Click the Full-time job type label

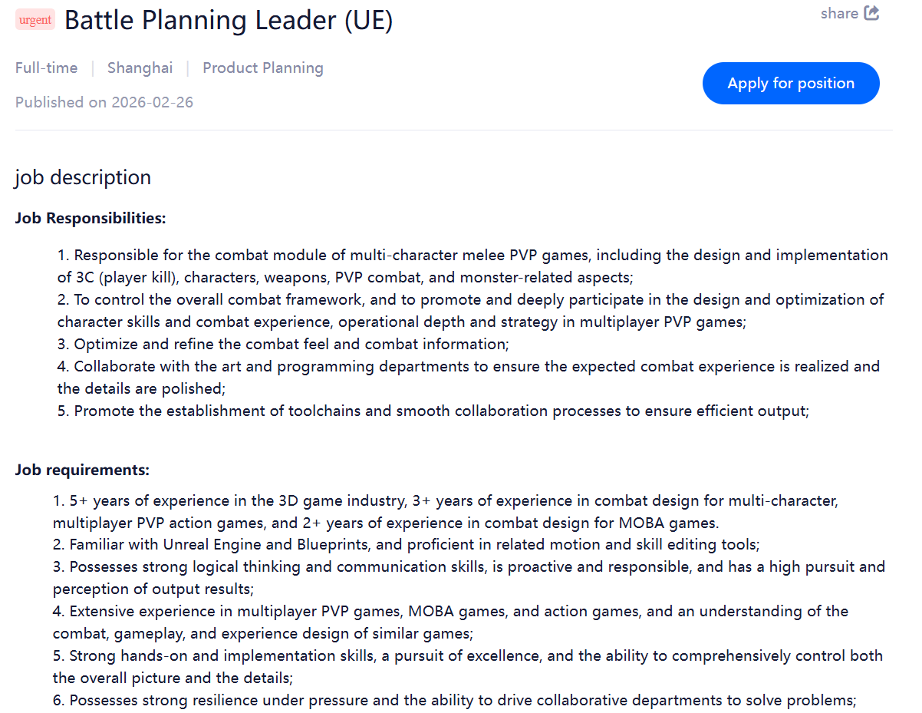click(x=46, y=68)
